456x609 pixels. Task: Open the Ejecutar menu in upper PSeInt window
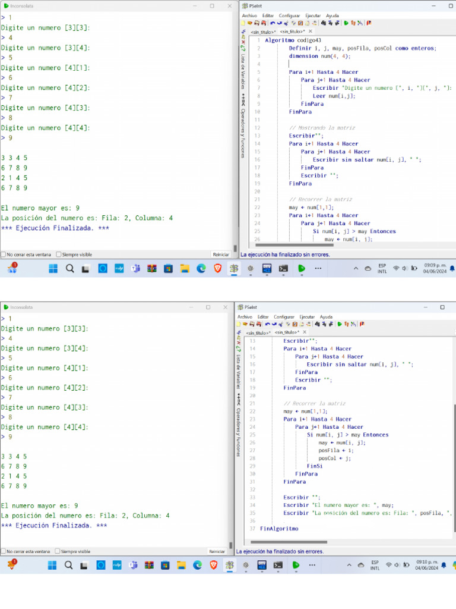pos(312,15)
